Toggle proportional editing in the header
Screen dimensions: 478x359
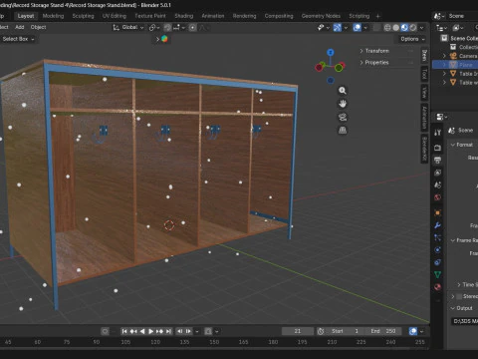192,27
